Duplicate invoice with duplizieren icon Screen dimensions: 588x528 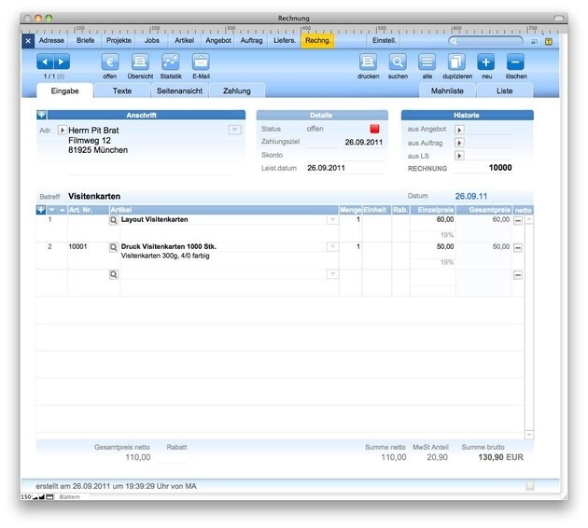pyautogui.click(x=456, y=62)
